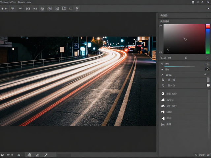This screenshot has width=211, height=158.
Task: Select the pen icon in the bottom bar
Action: coord(46,155)
